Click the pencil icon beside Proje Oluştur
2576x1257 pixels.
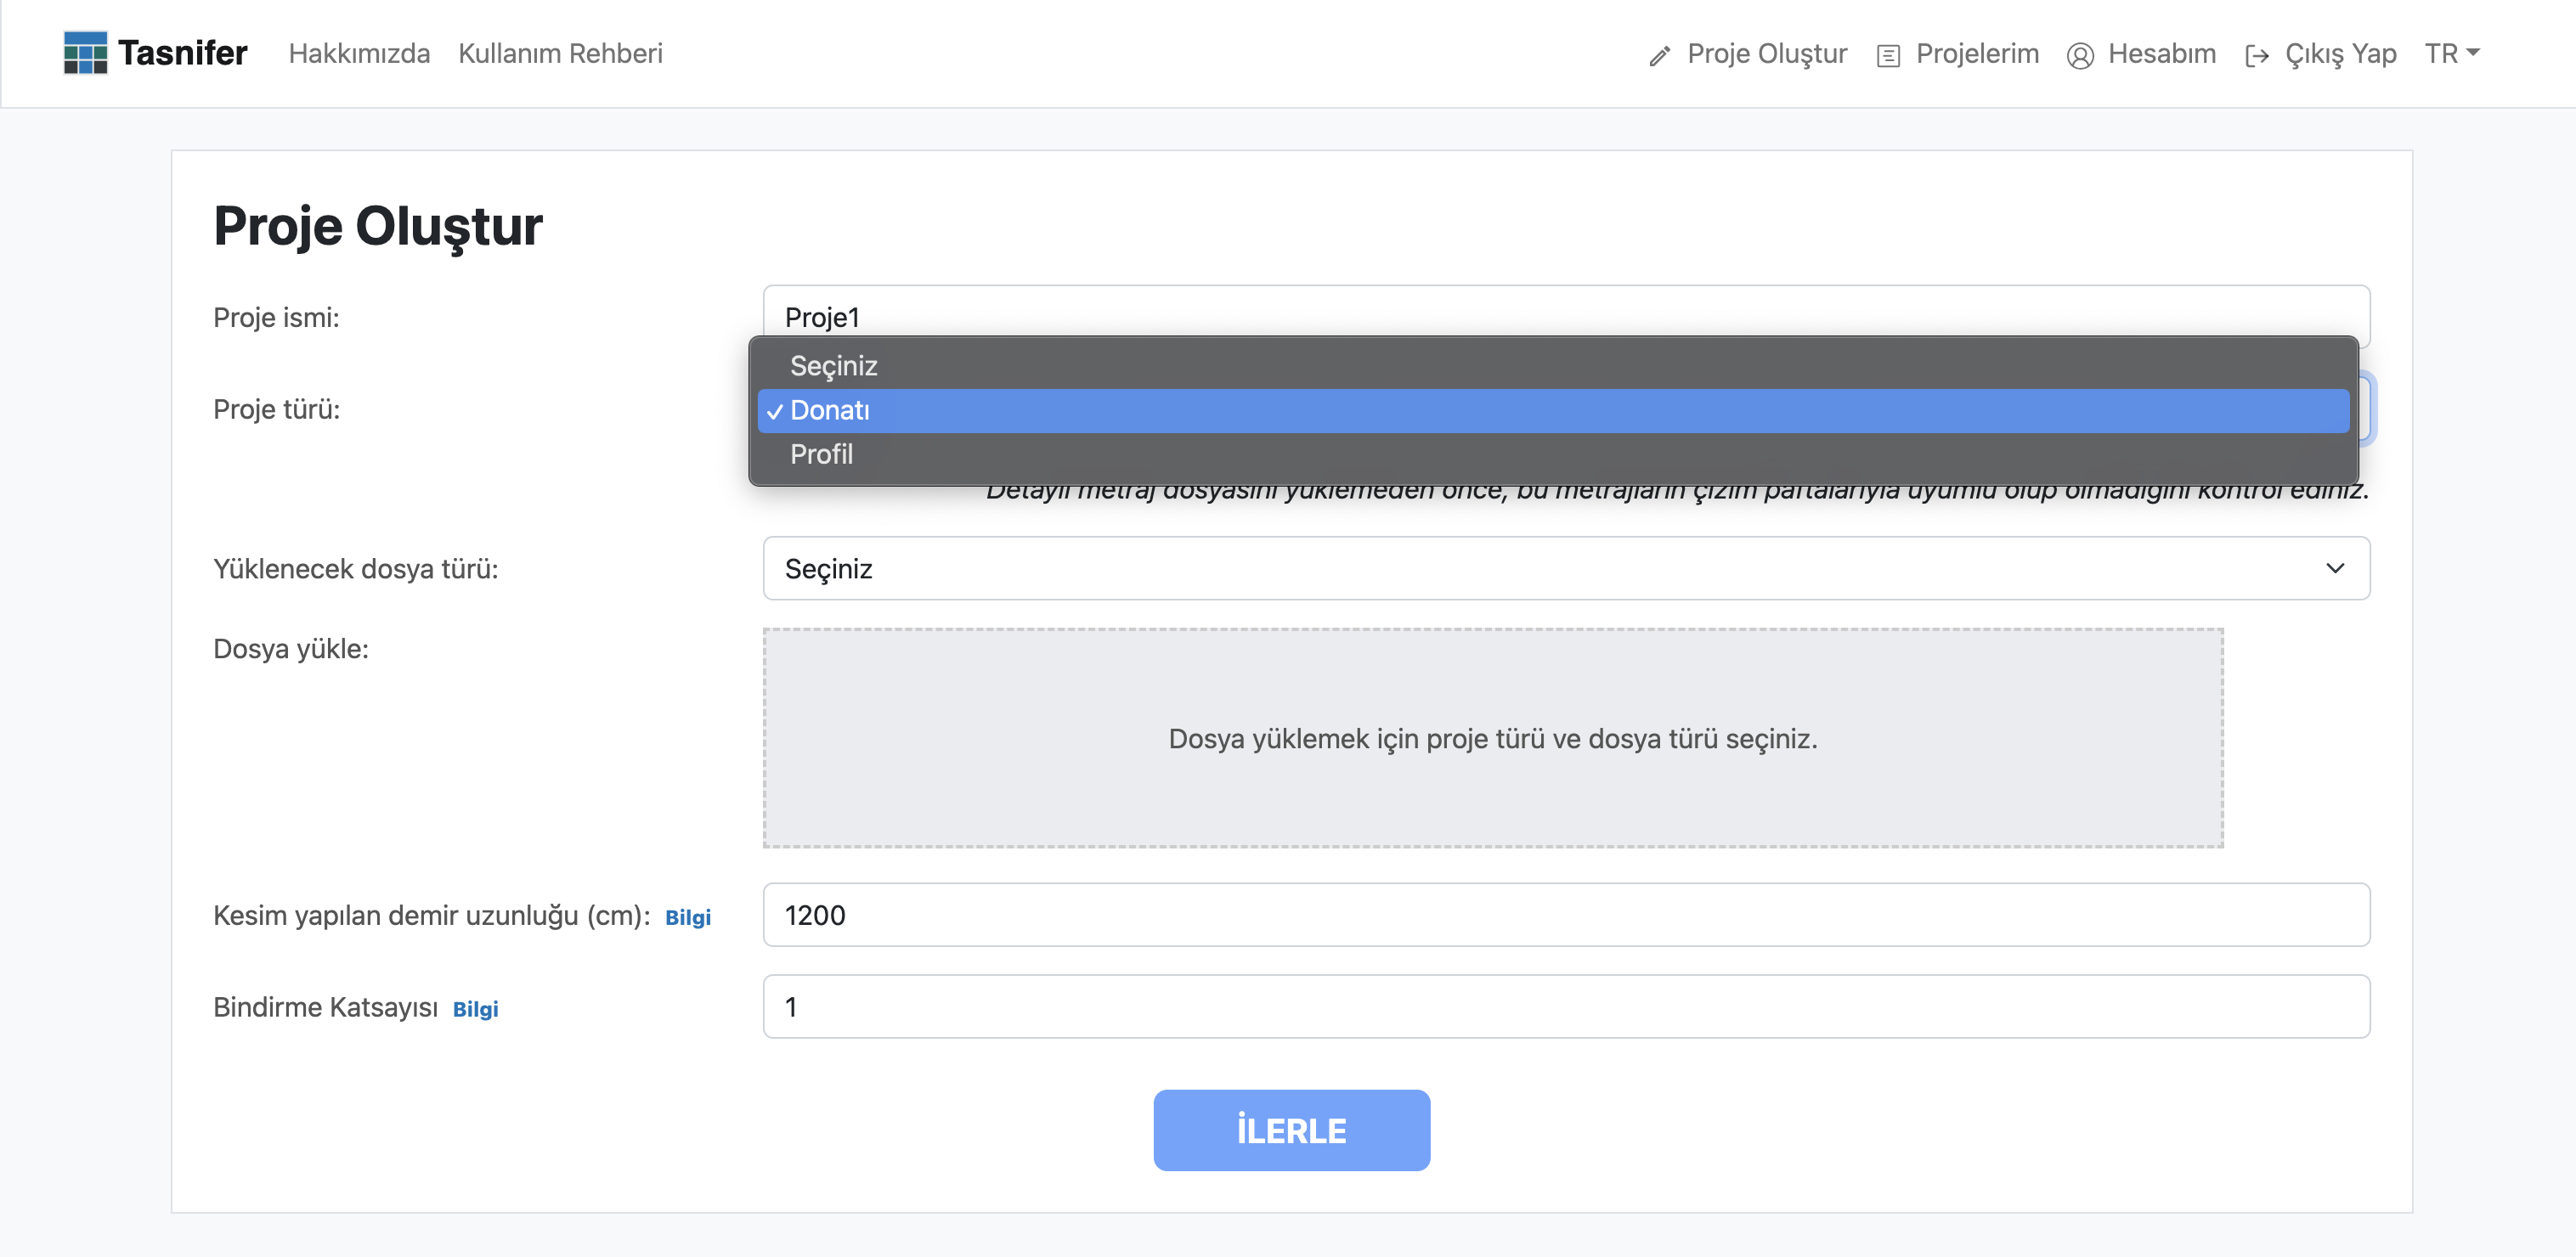tap(1660, 56)
